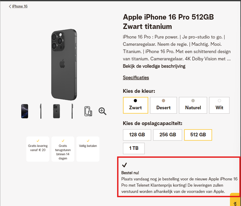Click the zoom magnifier icon
Image resolution: width=241 pixels, height=206 pixels.
(102, 111)
